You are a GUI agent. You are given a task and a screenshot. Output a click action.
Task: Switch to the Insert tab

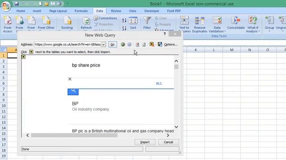coord(37,11)
